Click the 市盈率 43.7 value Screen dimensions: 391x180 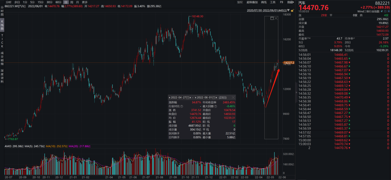click(x=339, y=39)
